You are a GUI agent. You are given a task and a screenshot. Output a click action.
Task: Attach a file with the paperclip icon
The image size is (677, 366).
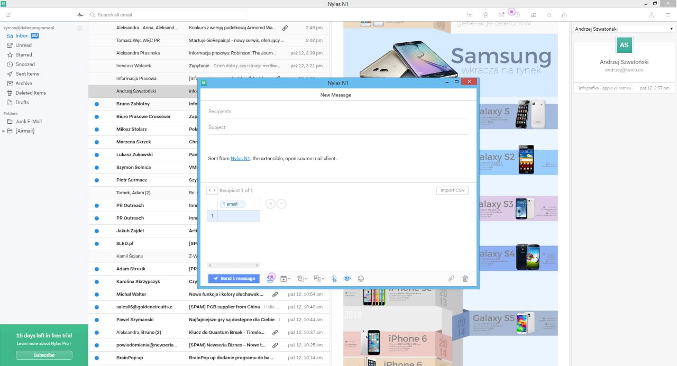tap(451, 279)
